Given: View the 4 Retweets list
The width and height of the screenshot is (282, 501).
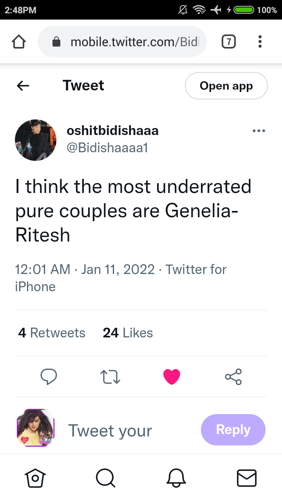Looking at the screenshot, I should click(x=52, y=333).
